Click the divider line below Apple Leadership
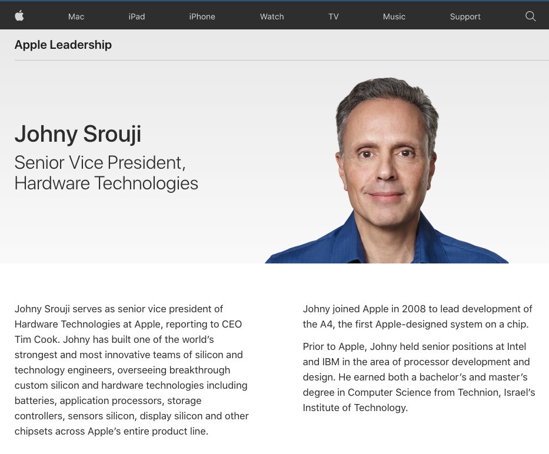This screenshot has height=454, width=549. [x=274, y=59]
